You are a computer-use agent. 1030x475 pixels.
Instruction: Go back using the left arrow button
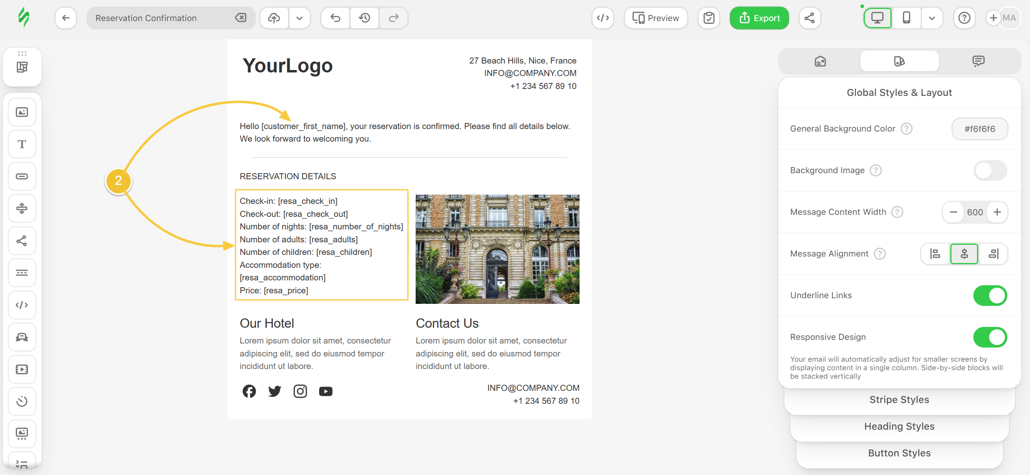(66, 18)
